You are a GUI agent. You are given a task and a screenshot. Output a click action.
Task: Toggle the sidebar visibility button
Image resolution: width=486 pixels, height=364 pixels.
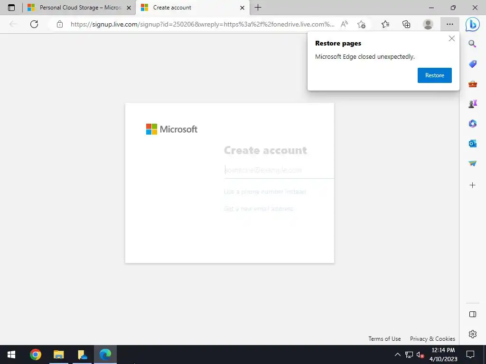pos(472,314)
